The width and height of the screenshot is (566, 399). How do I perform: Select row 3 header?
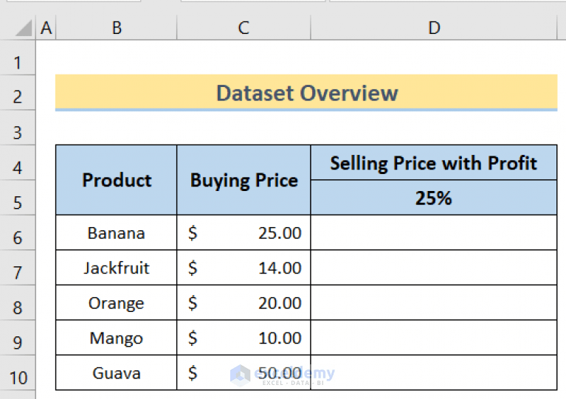pos(17,128)
